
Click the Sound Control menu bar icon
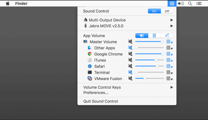coord(172,3)
